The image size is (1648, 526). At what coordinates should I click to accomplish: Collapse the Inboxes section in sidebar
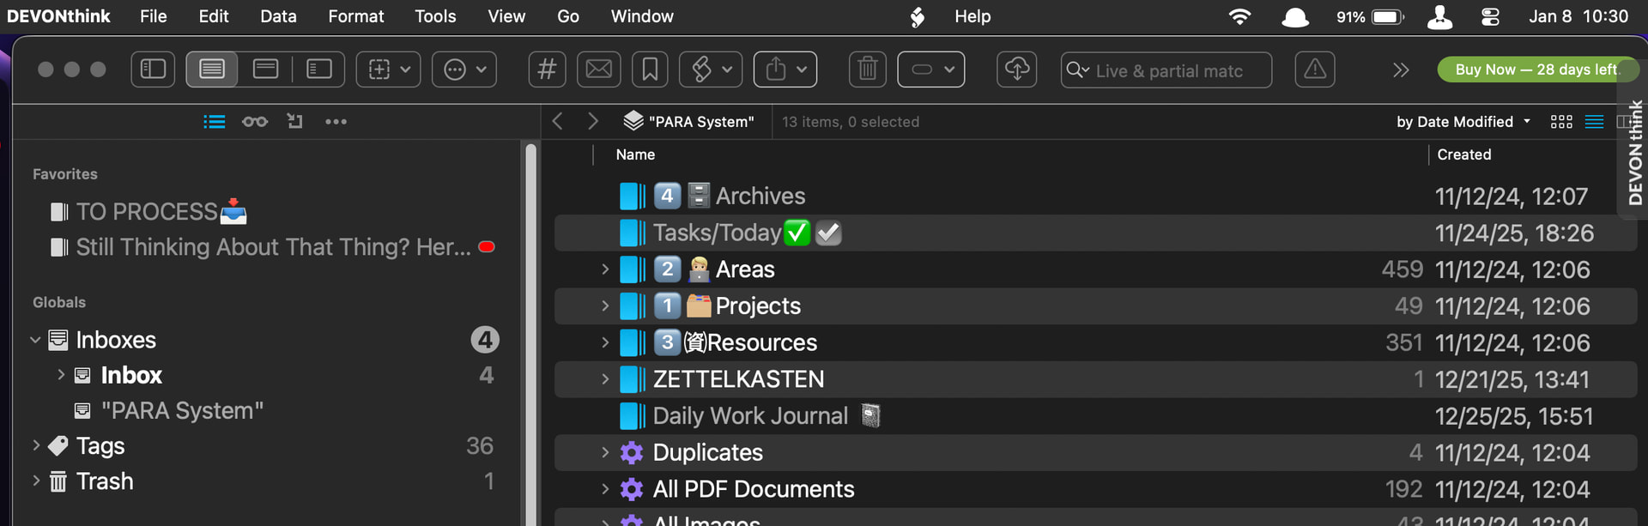click(35, 340)
